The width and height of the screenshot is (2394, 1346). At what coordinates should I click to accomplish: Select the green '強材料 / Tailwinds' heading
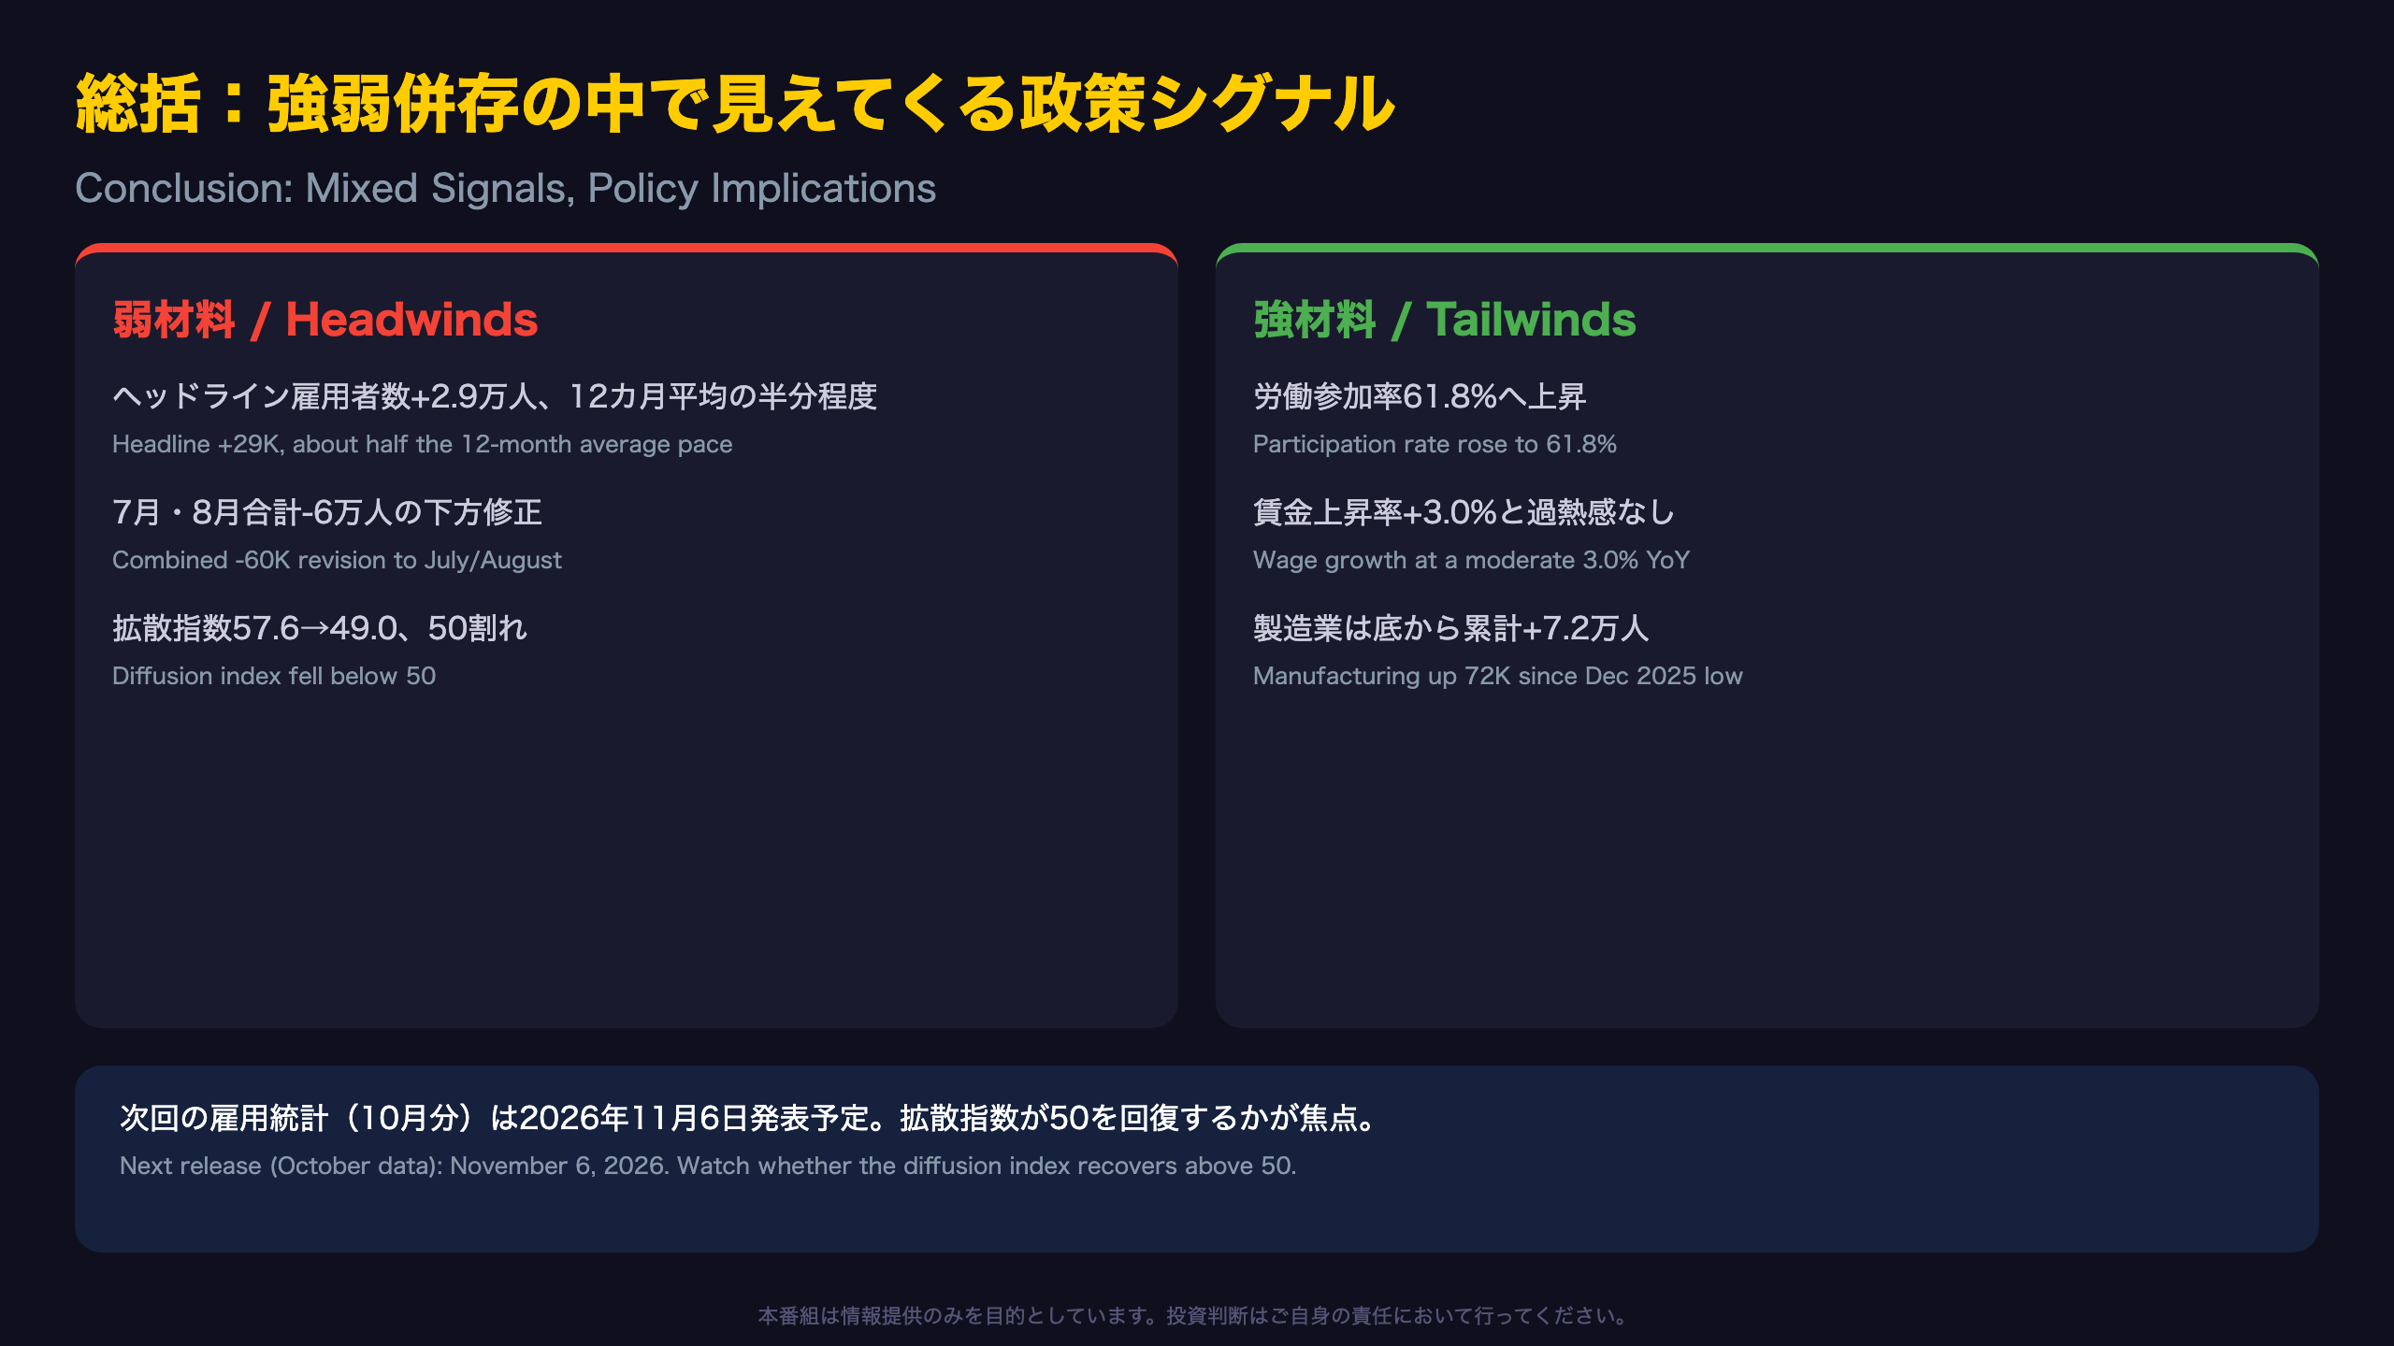tap(1445, 320)
